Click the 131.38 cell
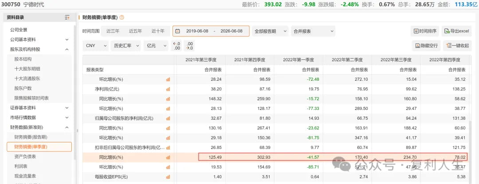Screen dimensions: 479x184 [459, 118]
